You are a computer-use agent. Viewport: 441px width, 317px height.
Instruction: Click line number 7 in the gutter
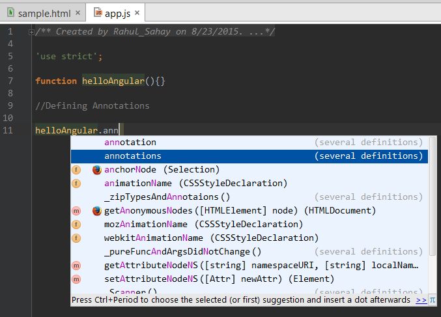tap(10, 81)
